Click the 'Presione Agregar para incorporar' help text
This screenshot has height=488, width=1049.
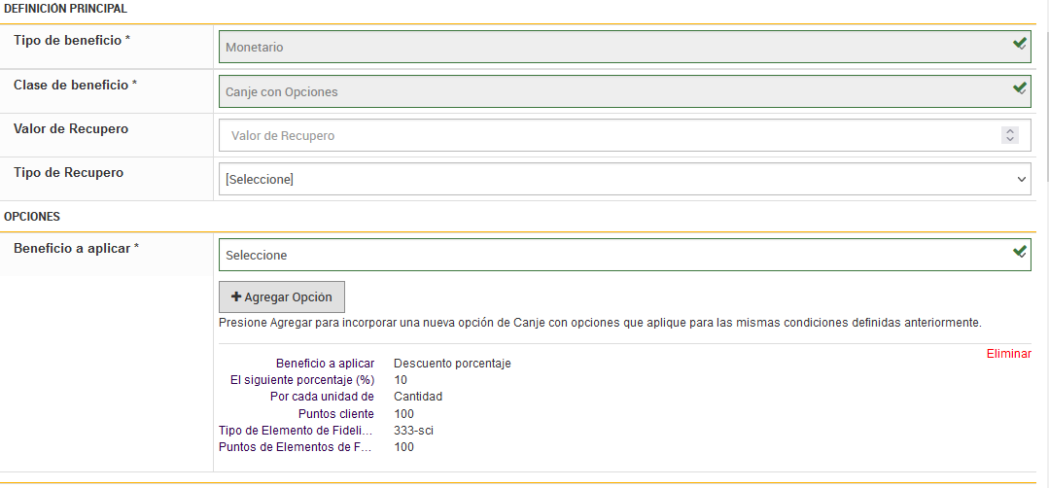click(x=600, y=323)
